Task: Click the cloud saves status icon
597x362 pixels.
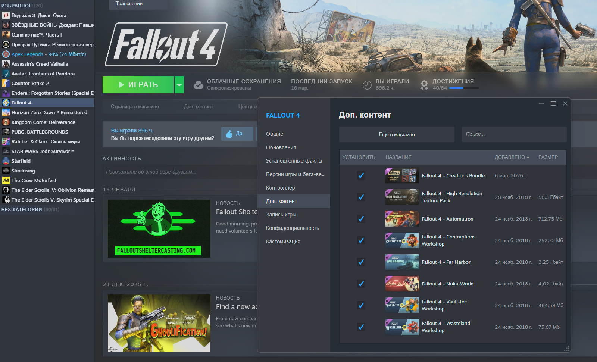Action: [199, 85]
